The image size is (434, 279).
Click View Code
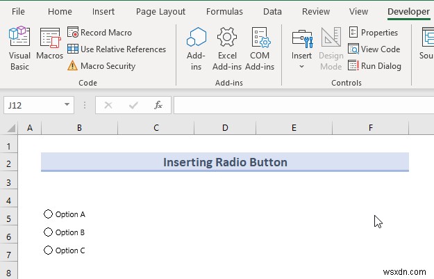[374, 49]
